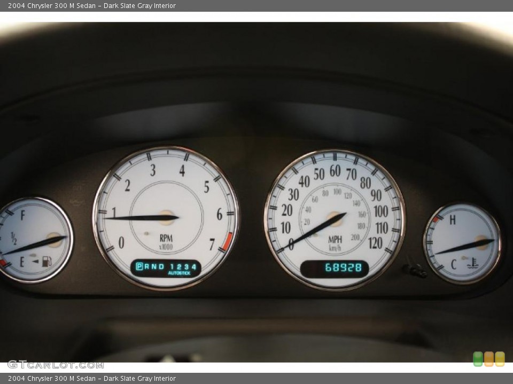513x384 pixels.
Task: Click the MPH km/h label
Action: pos(335,243)
